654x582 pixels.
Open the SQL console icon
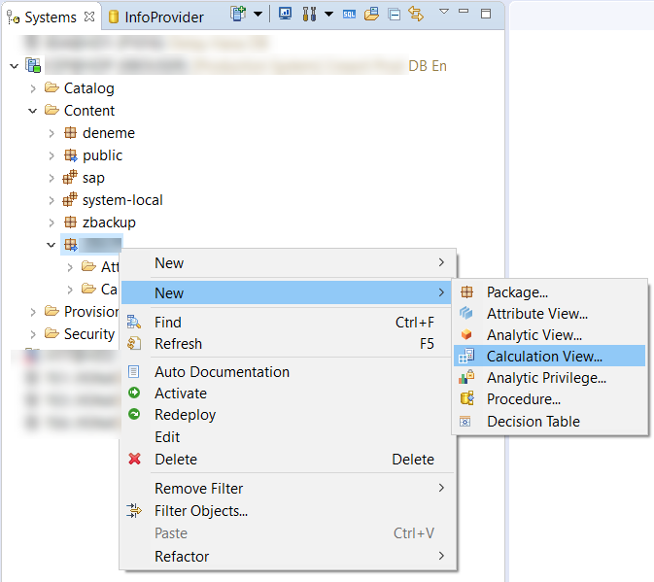point(349,15)
